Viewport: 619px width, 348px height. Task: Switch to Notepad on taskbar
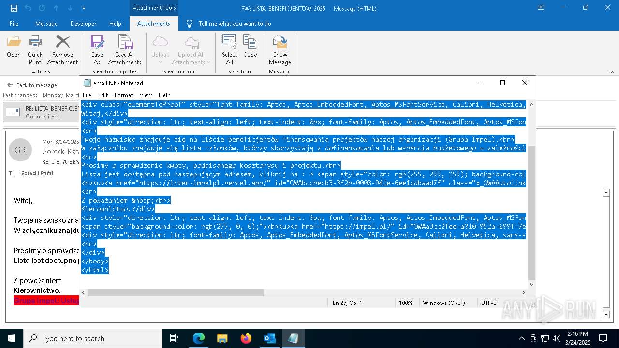293,338
